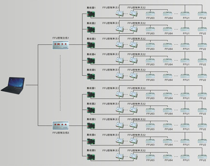
Task: Click "FFU控制单元1" label in 主机1 集线器2 row
Action: [x=111, y=23]
